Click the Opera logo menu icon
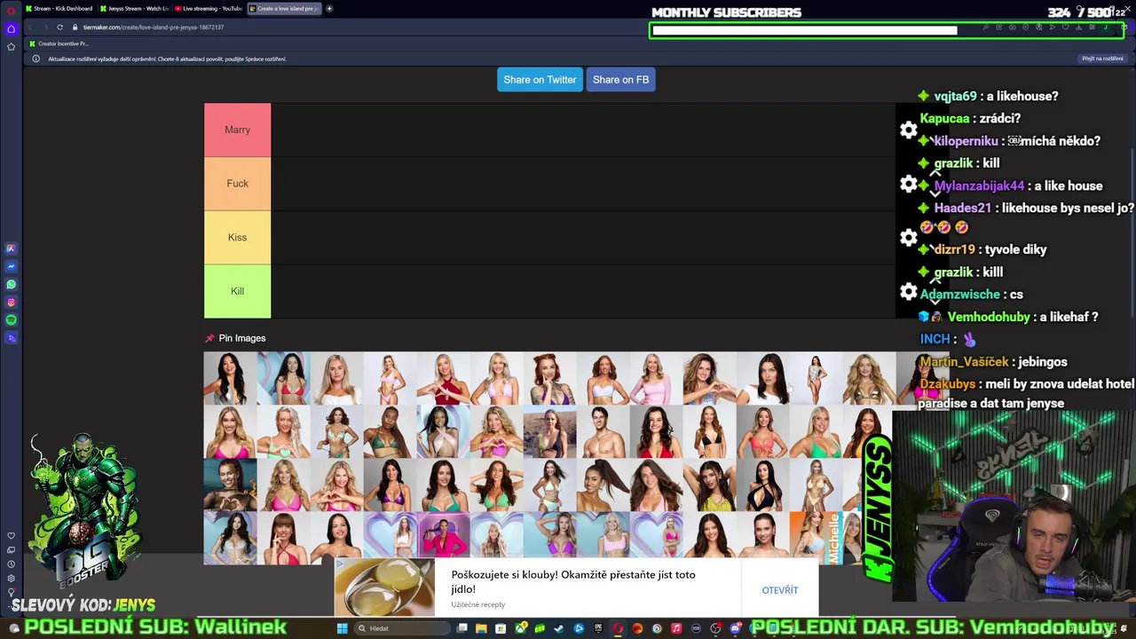This screenshot has width=1136, height=639. [11, 11]
